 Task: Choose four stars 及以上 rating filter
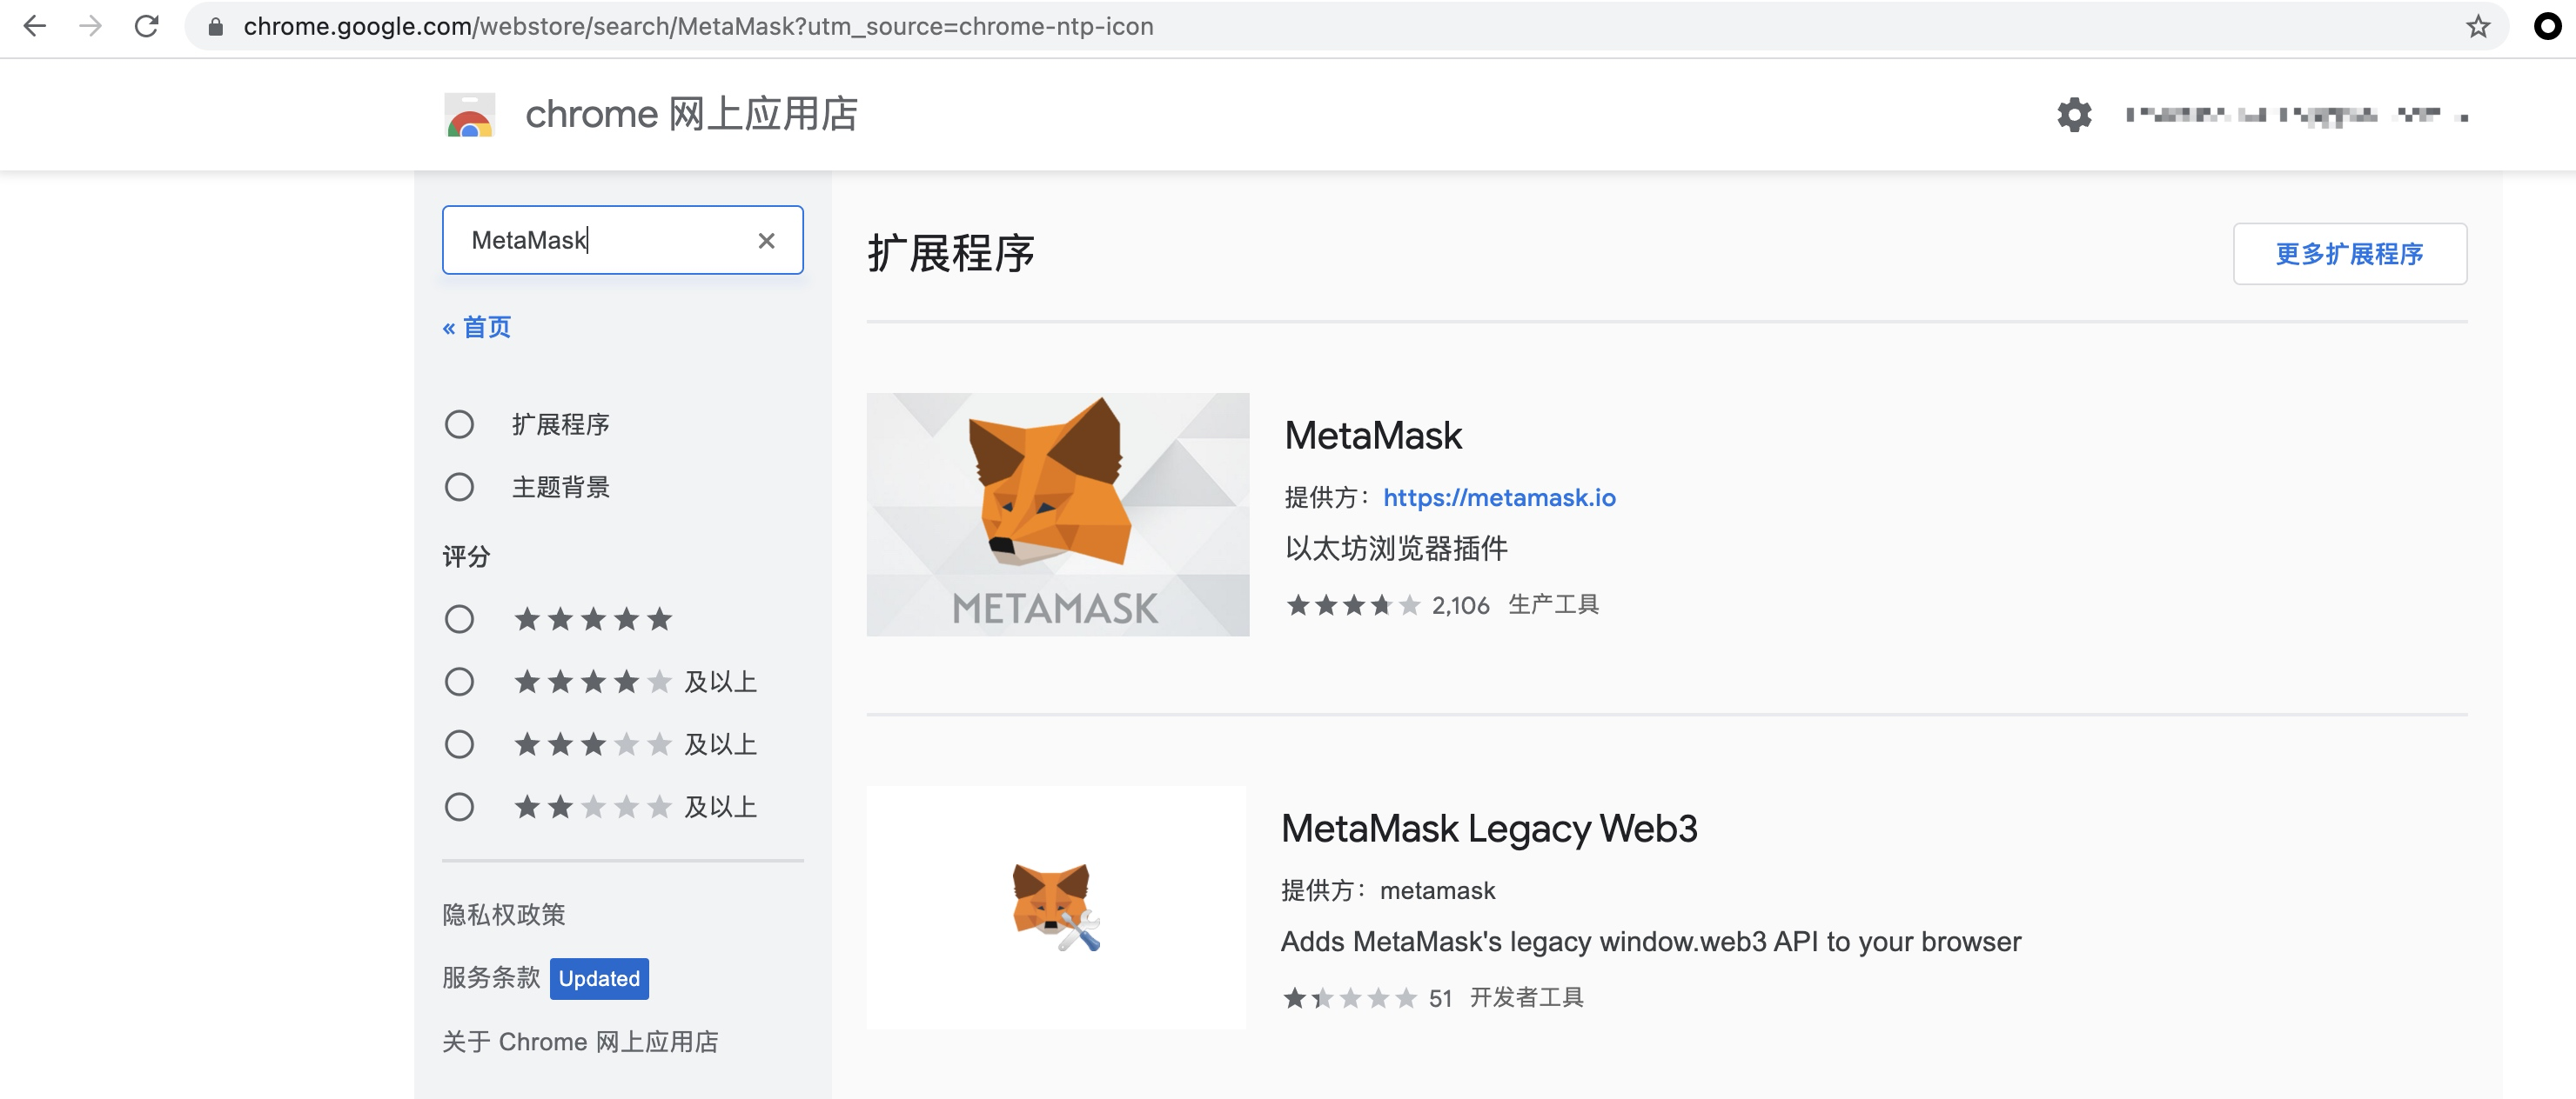(459, 683)
